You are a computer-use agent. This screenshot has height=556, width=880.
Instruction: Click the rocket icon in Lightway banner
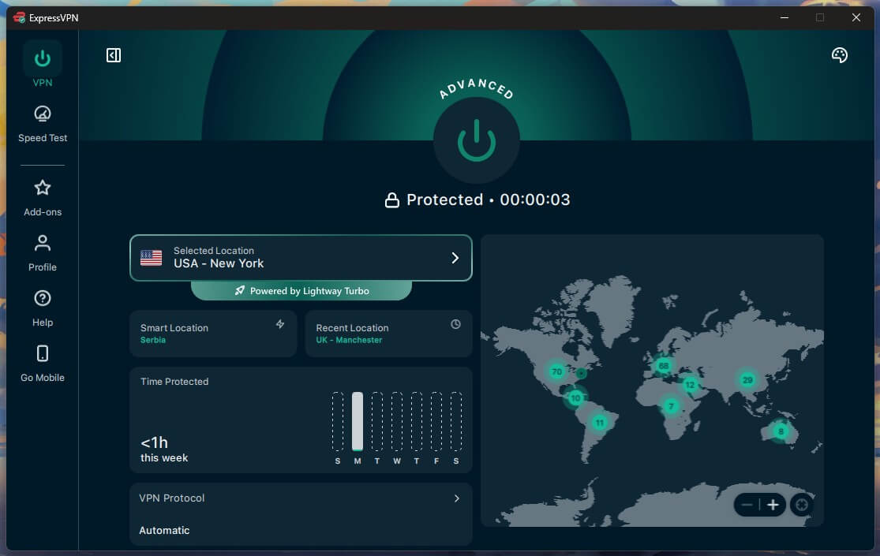[240, 291]
